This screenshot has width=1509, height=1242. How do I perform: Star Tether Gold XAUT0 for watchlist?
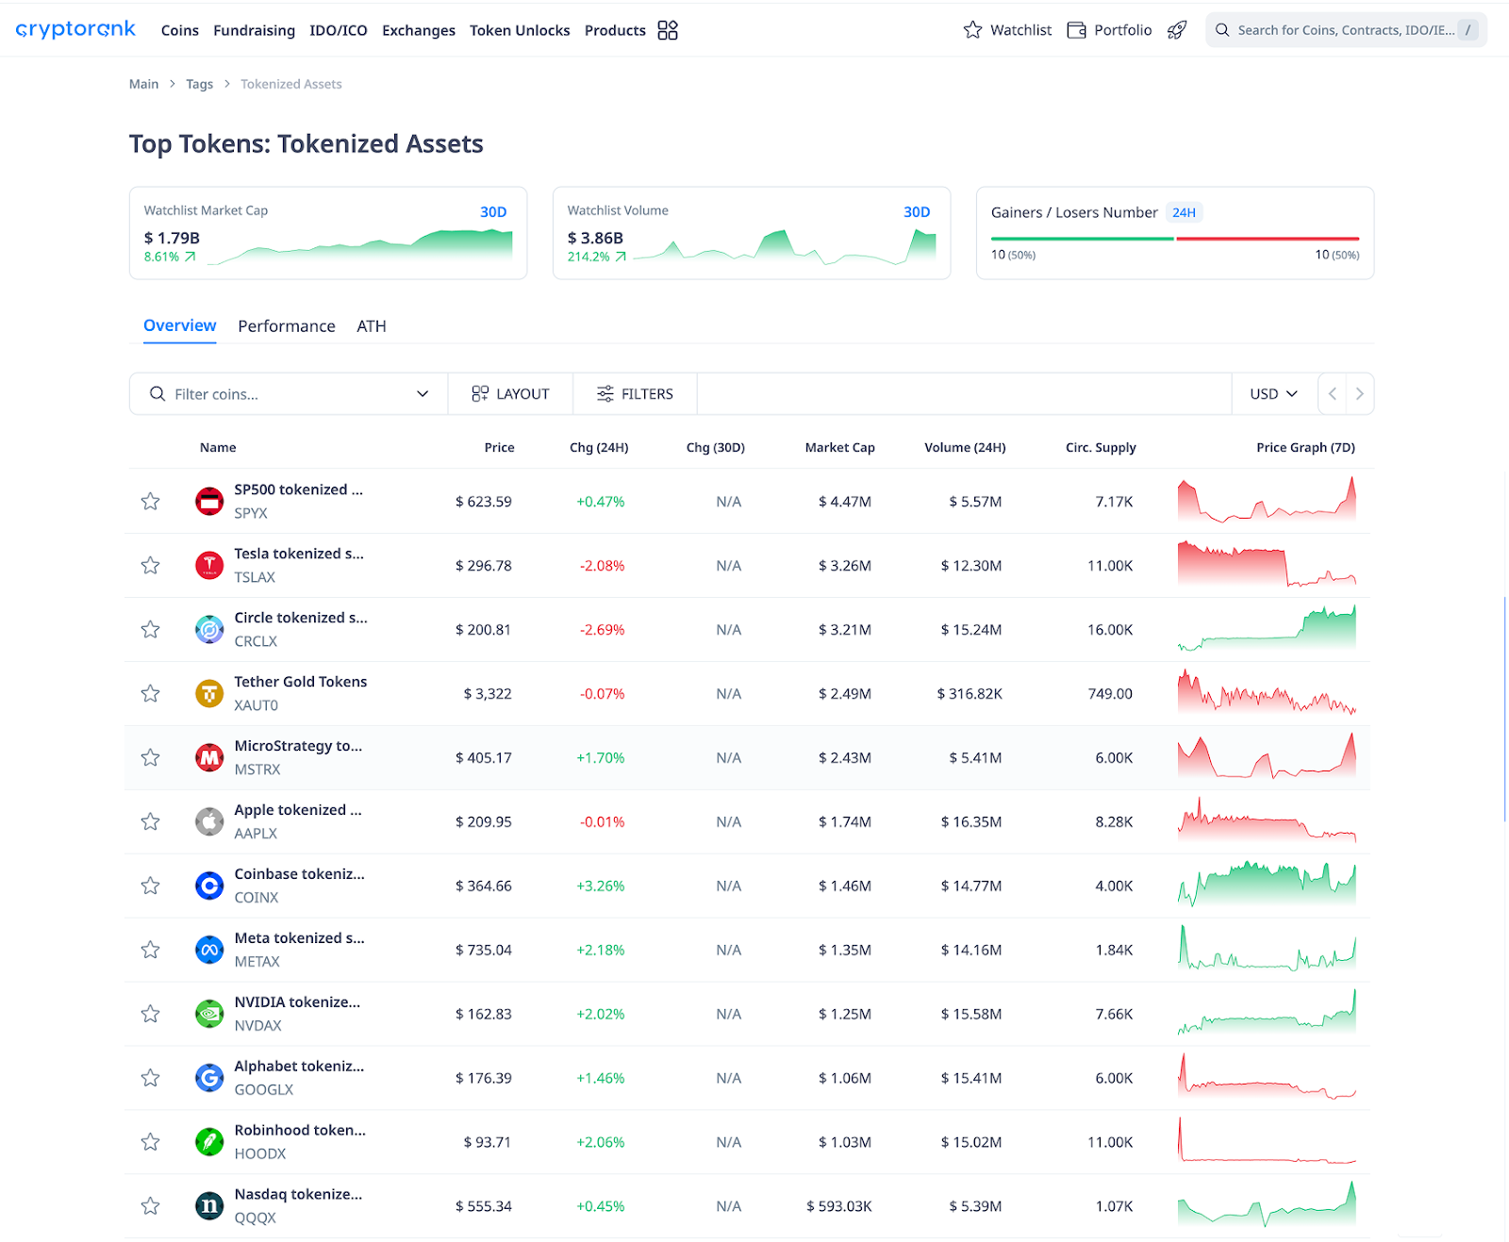pyautogui.click(x=150, y=693)
